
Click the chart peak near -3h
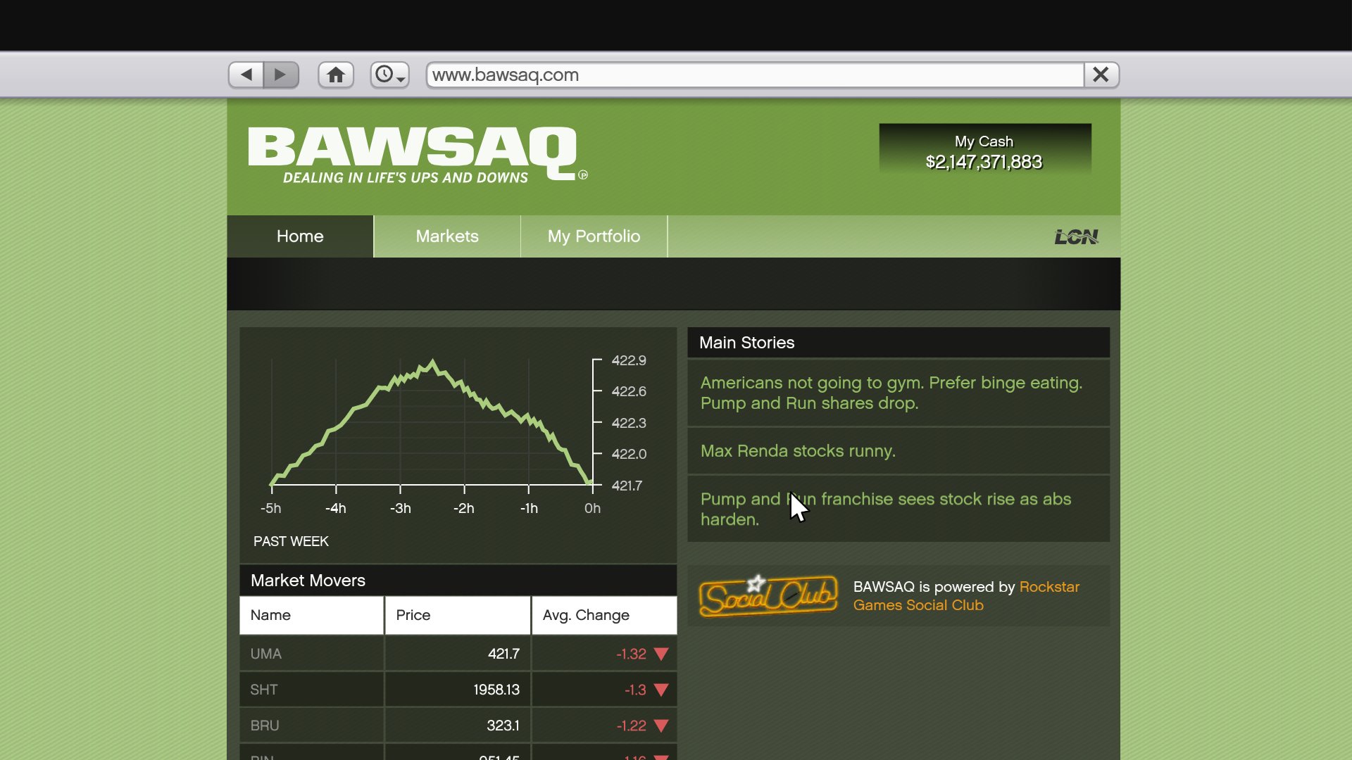(432, 362)
